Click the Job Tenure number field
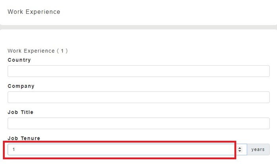The image size is (277, 164). (x=119, y=150)
